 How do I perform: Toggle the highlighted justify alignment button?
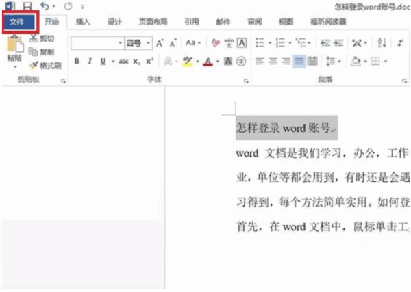(x=299, y=62)
